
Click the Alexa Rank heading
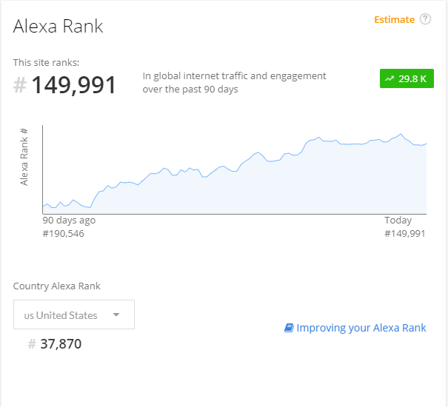tap(58, 27)
